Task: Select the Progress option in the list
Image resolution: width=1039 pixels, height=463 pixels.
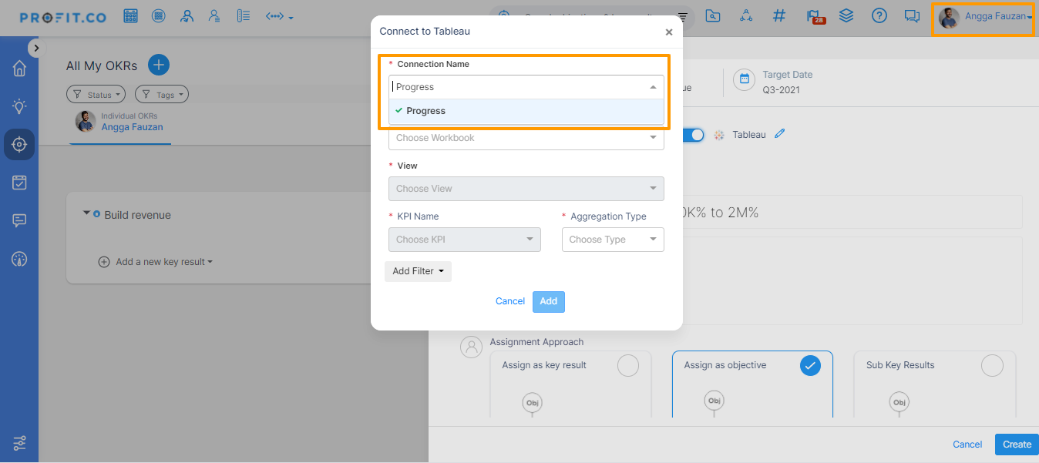Action: click(526, 111)
